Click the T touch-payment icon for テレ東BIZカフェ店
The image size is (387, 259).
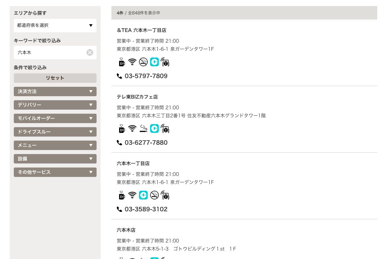(x=165, y=128)
